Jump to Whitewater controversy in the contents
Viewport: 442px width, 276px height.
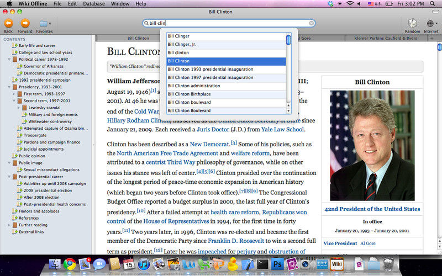(x=50, y=121)
